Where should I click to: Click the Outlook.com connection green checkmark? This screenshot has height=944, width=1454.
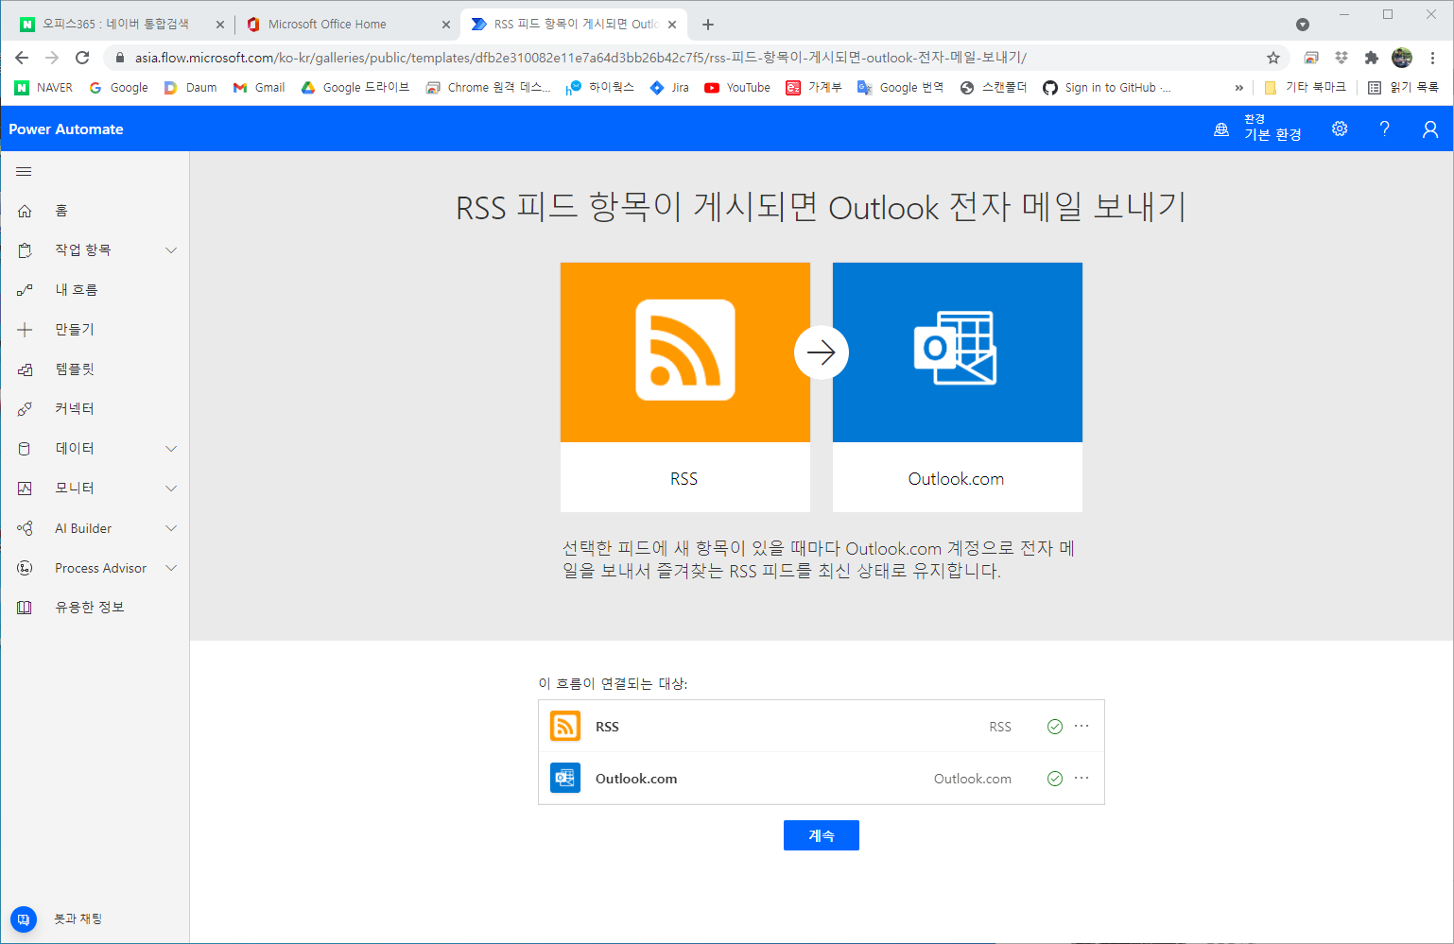pyautogui.click(x=1055, y=779)
